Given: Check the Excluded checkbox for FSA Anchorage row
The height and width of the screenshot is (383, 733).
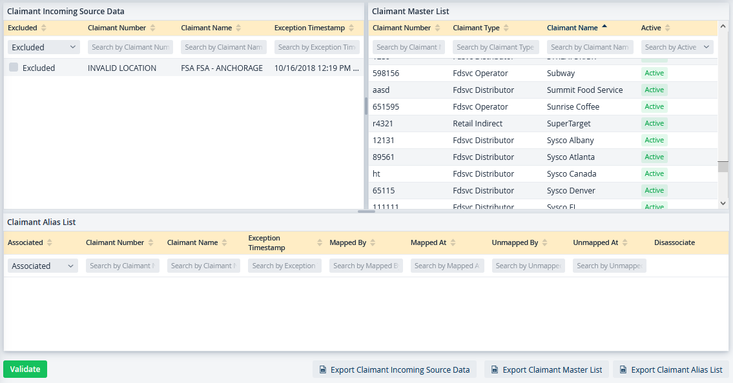Looking at the screenshot, I should pos(14,68).
